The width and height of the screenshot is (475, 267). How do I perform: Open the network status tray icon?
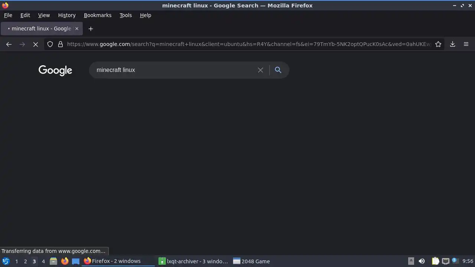(445, 261)
